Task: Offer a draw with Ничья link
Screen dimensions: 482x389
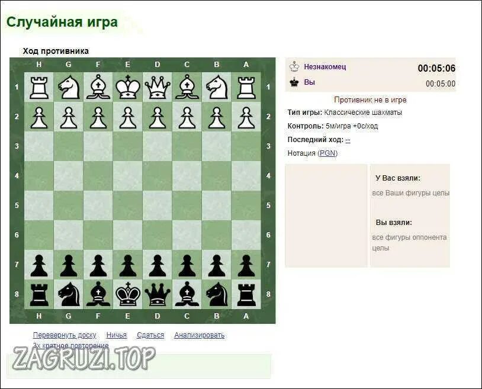Action: pos(117,335)
